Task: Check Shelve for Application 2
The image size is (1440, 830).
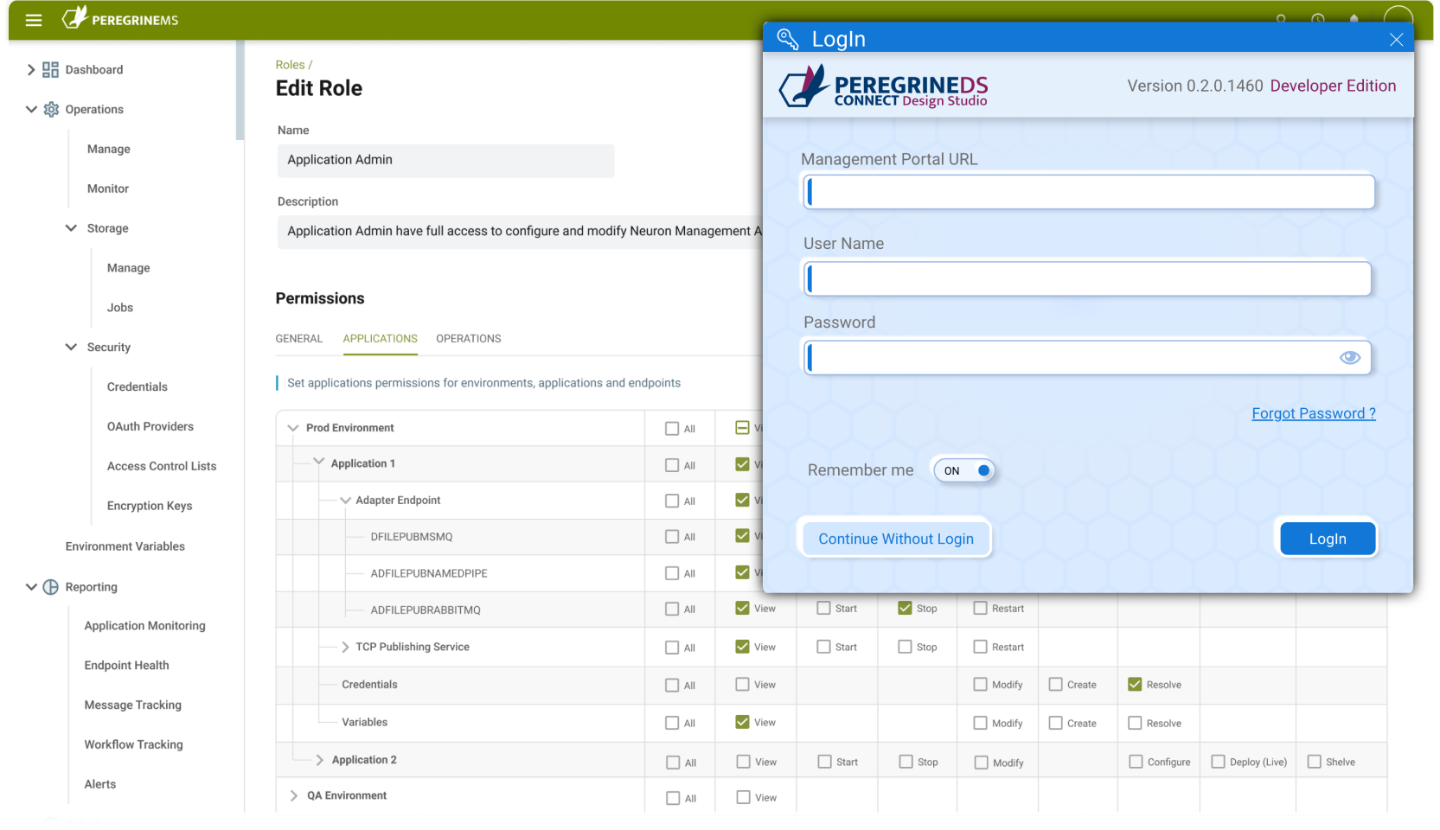Action: click(1314, 762)
